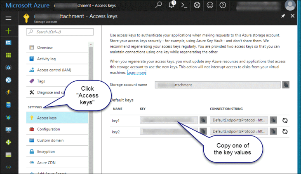The height and width of the screenshot is (174, 301).
Task: Click the user account avatar
Action: pos(290,5)
